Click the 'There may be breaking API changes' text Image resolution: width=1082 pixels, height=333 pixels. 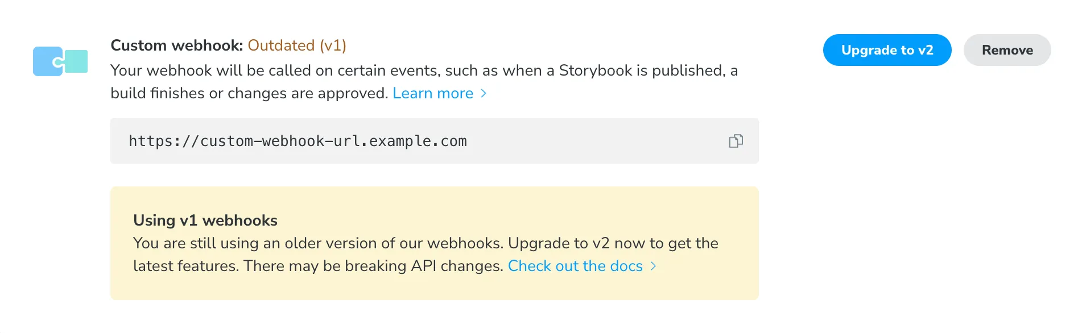tap(373, 266)
